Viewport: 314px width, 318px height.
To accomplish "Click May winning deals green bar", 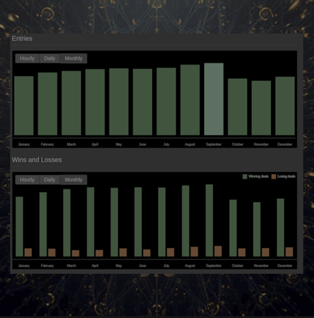I will click(x=114, y=222).
